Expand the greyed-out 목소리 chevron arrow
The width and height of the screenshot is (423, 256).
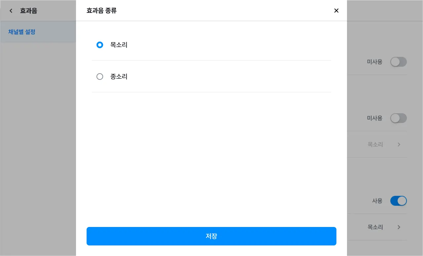(399, 144)
